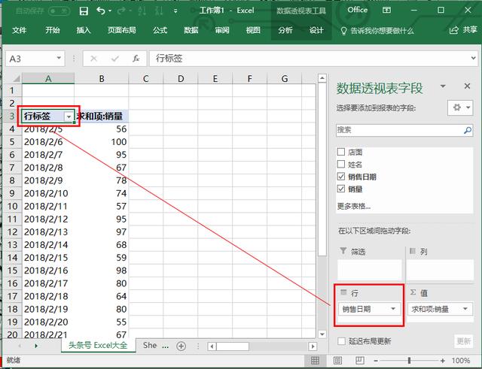Open the gear Tools icon in field pane
Image resolution: width=482 pixels, height=369 pixels.
457,107
